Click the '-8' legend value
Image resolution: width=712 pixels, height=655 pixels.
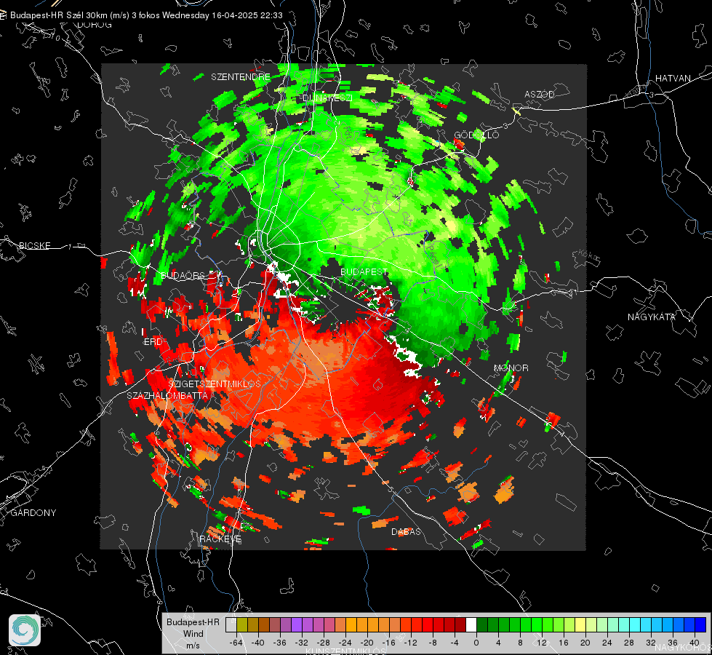433,643
